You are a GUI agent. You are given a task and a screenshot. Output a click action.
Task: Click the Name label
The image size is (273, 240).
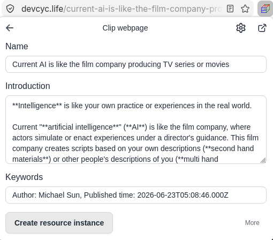pos(17,47)
